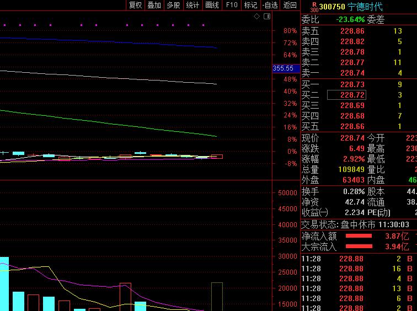
Task: Click the 标记 mark button
Action: tap(250, 5)
